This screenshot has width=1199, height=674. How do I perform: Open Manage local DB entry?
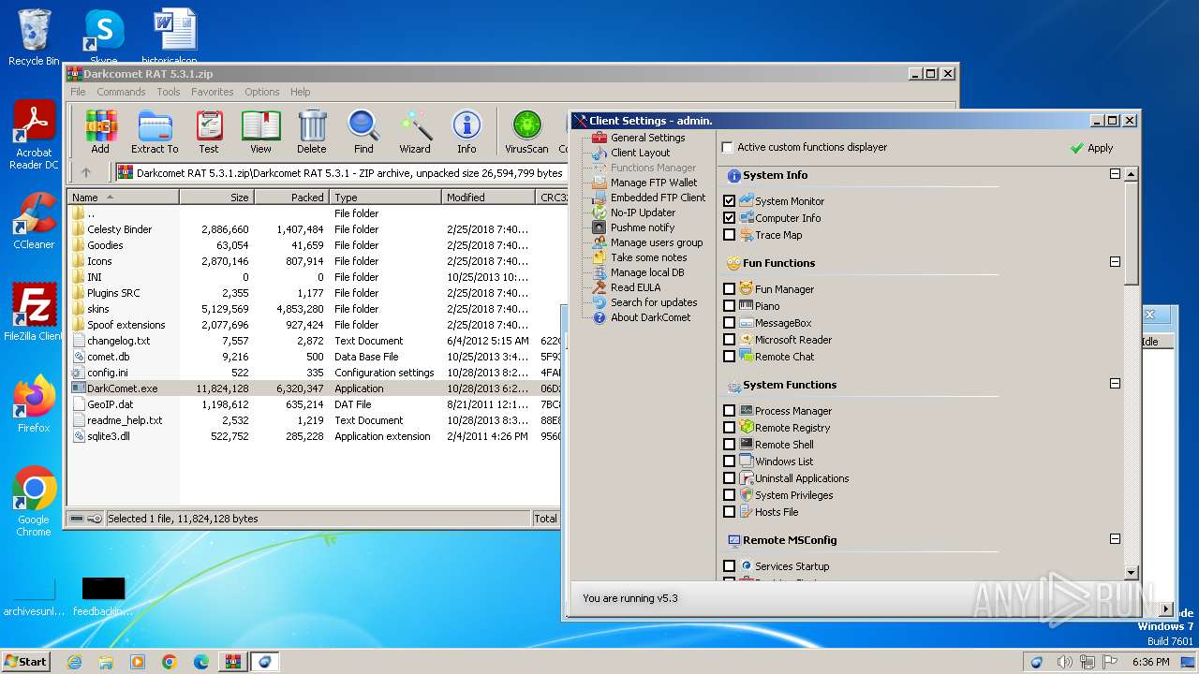(x=646, y=272)
